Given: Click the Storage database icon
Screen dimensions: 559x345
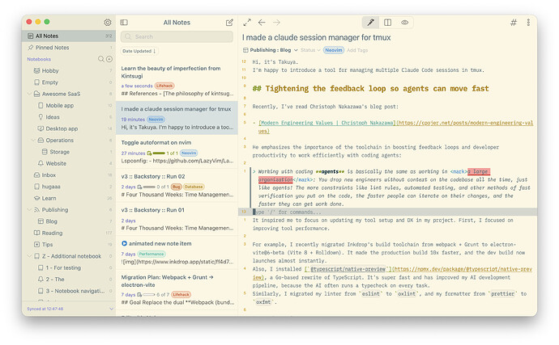Looking at the screenshot, I should click(45, 152).
